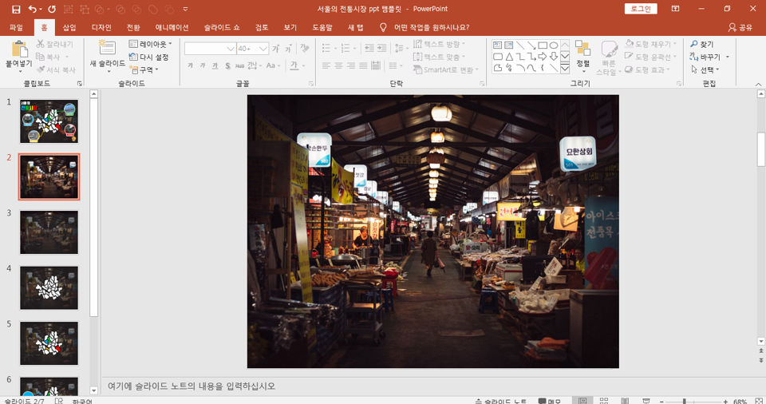Click the zoom slider handle
766x404 pixels.
[x=685, y=401]
